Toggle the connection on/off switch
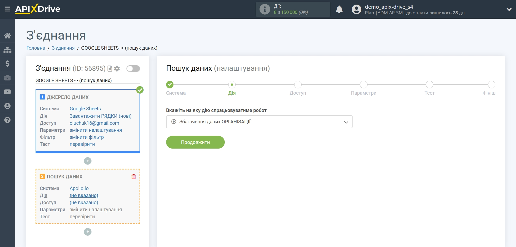Image resolution: width=516 pixels, height=247 pixels. click(133, 69)
